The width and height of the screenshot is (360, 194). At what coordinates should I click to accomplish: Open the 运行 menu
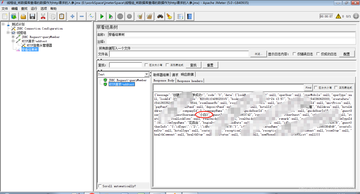pos(34,9)
